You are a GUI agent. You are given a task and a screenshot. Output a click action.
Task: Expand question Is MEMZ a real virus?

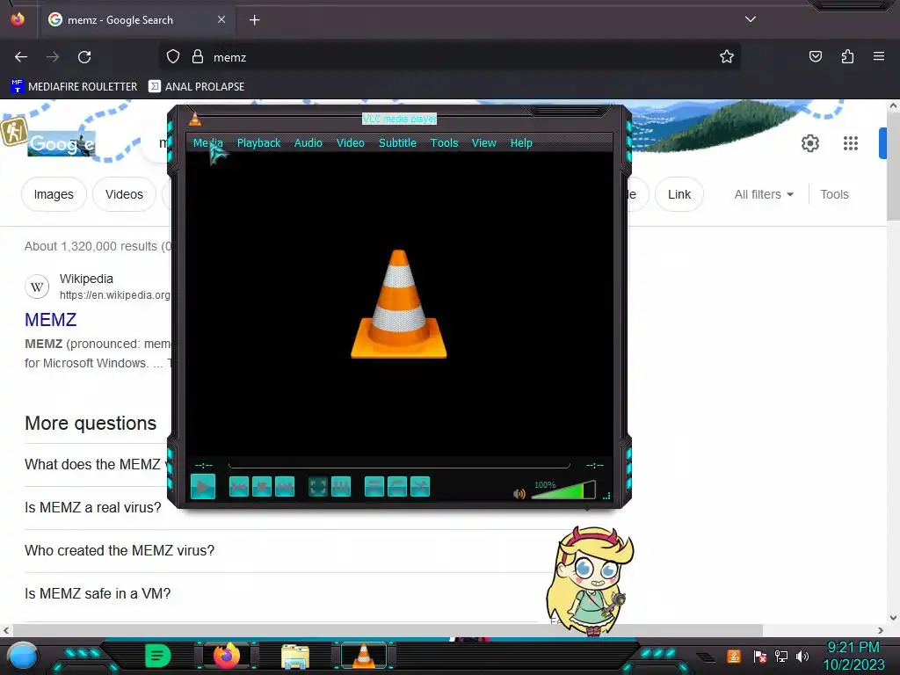93,507
